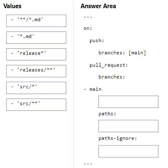Click empty answer box under 'paths-ignore:'
The width and height of the screenshot is (168, 168).
tap(128, 151)
